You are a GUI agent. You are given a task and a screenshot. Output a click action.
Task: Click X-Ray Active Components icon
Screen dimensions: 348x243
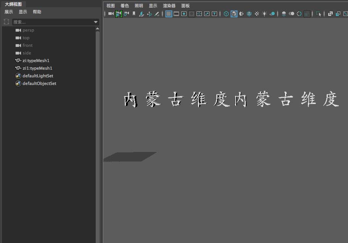click(338, 14)
